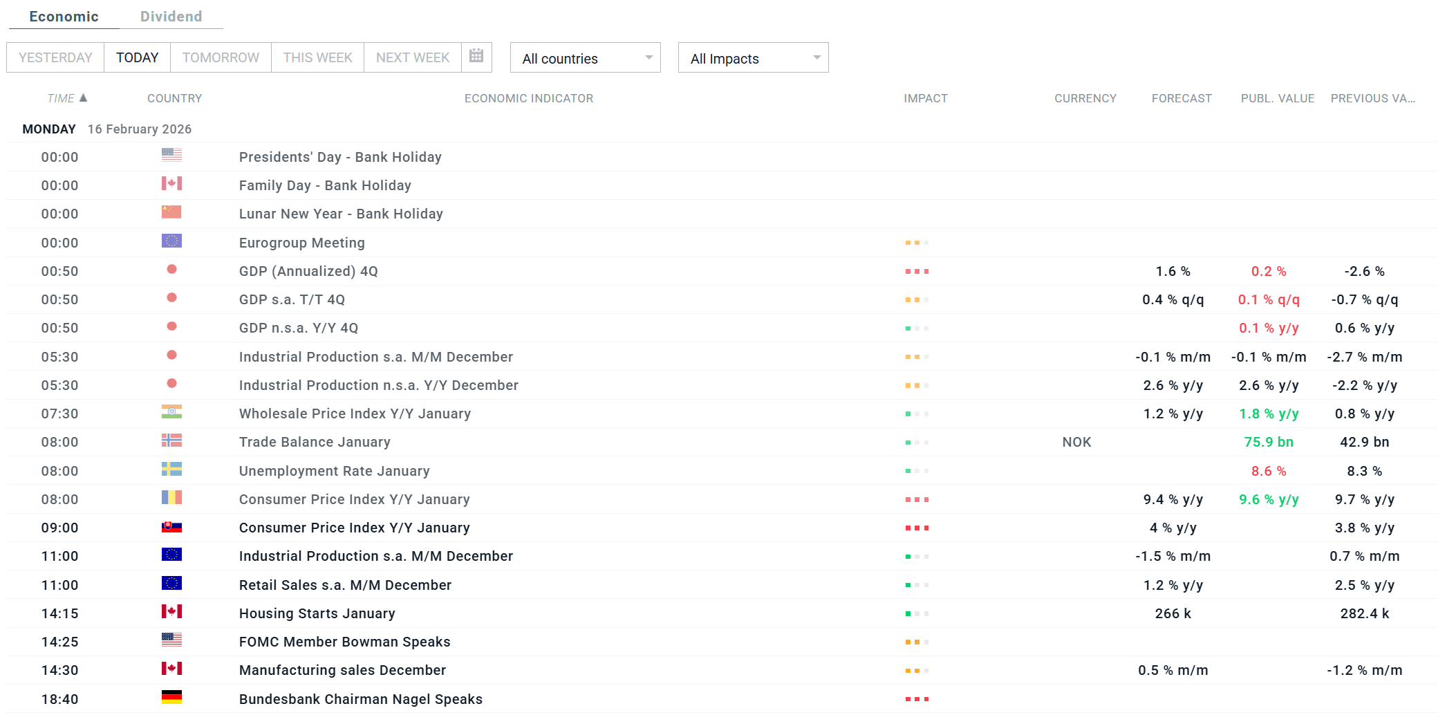The width and height of the screenshot is (1456, 724).
Task: Click the India flag for Wholesale Price Index
Action: pyautogui.click(x=171, y=412)
